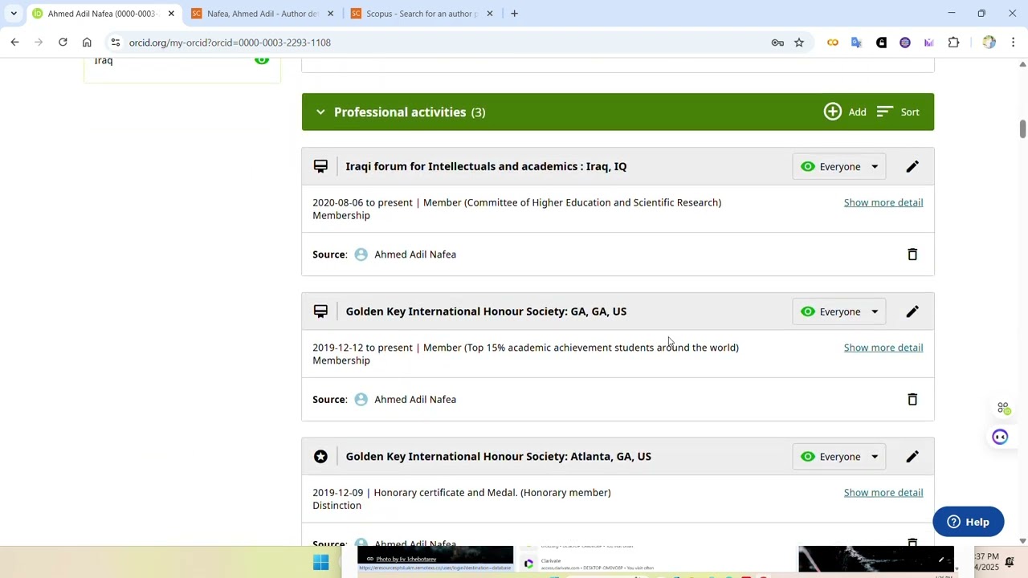Edit Golden Key GA, GA, US membership entry
Screen dimensions: 1028x578
click(x=912, y=311)
